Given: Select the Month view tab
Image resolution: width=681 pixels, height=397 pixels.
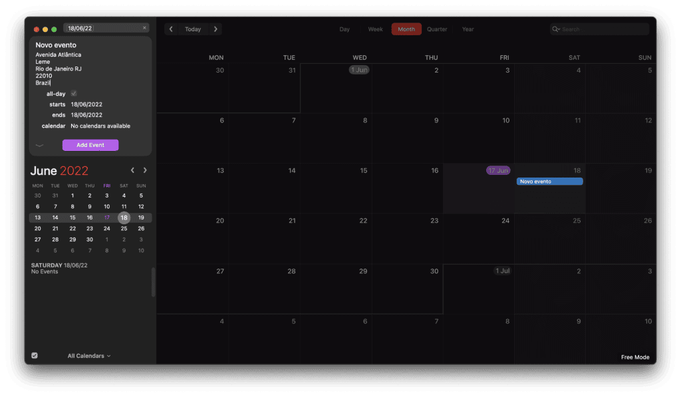Looking at the screenshot, I should [x=406, y=29].
